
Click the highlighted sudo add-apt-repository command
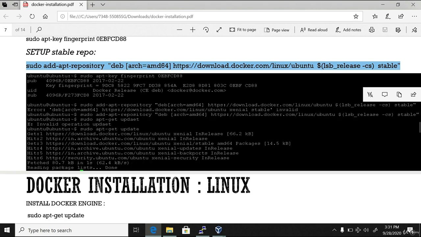(x=213, y=66)
